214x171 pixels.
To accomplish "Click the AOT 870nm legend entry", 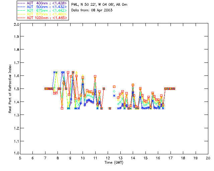I will (42, 14).
